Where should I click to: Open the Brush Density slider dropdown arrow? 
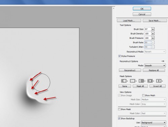(153, 34)
